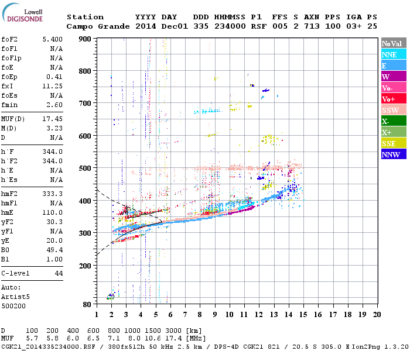
Task: Click the year 2014 header value
Action: pos(146,26)
